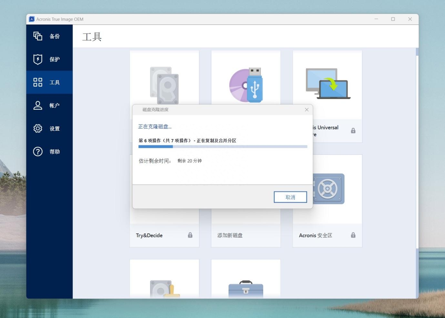
Task: Click the shield protection icon
Action: [x=38, y=59]
